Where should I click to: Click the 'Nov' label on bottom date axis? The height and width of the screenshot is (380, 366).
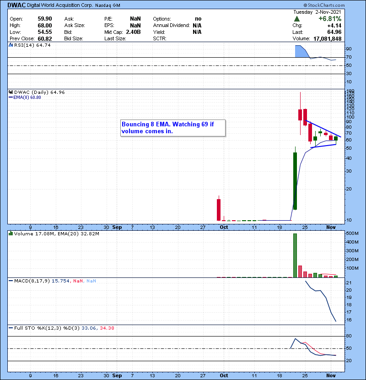click(331, 375)
